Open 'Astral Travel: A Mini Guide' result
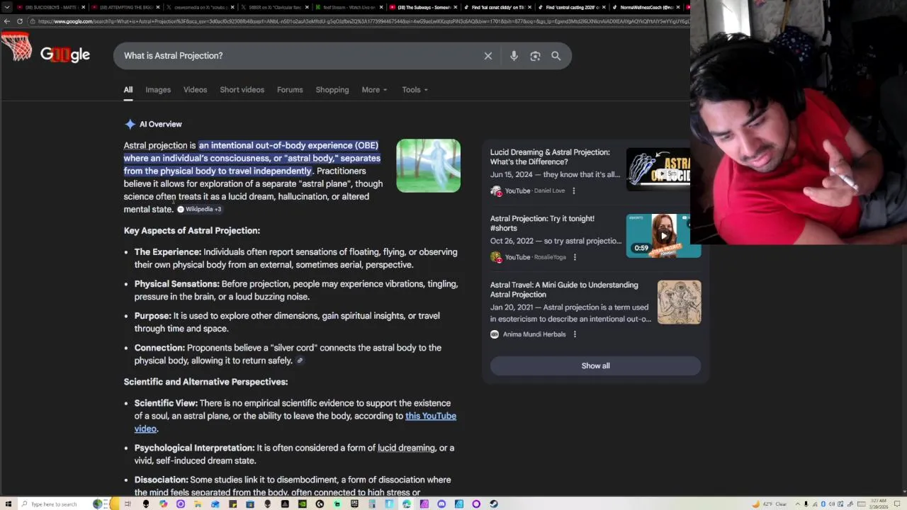The width and height of the screenshot is (907, 510). click(564, 290)
